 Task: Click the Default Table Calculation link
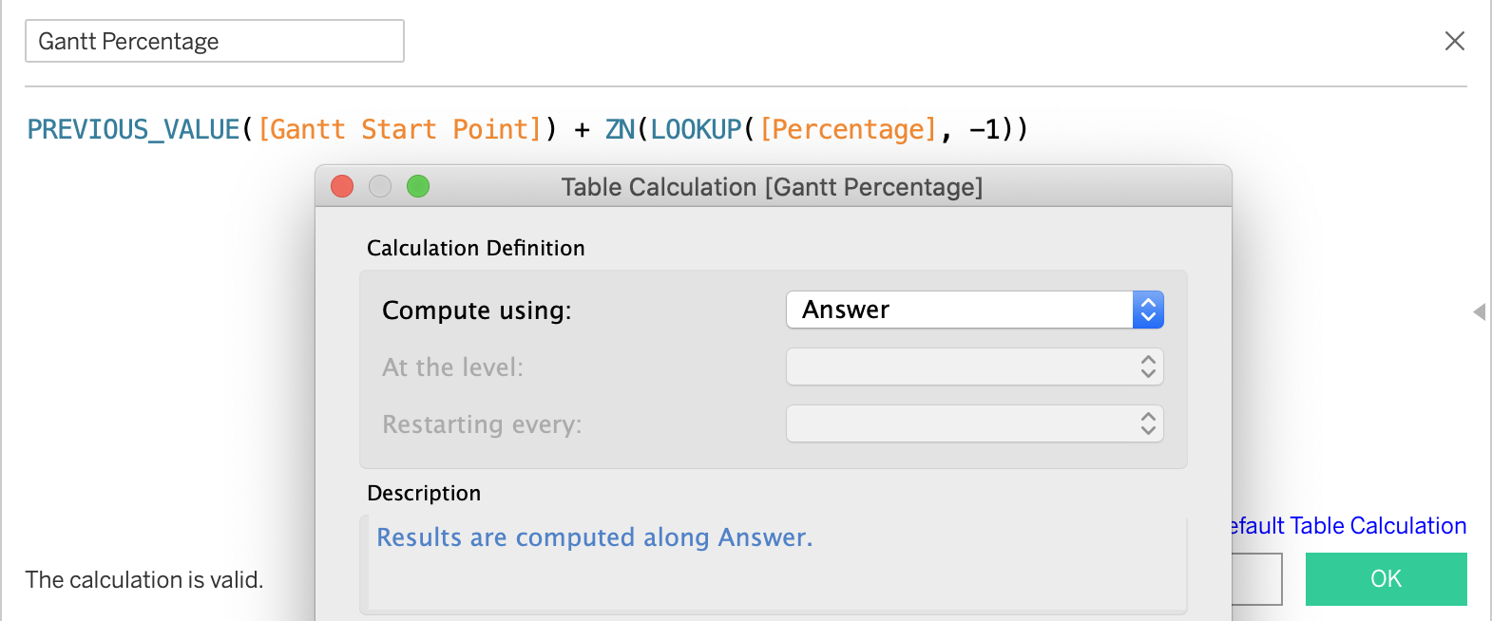pyautogui.click(x=1349, y=526)
